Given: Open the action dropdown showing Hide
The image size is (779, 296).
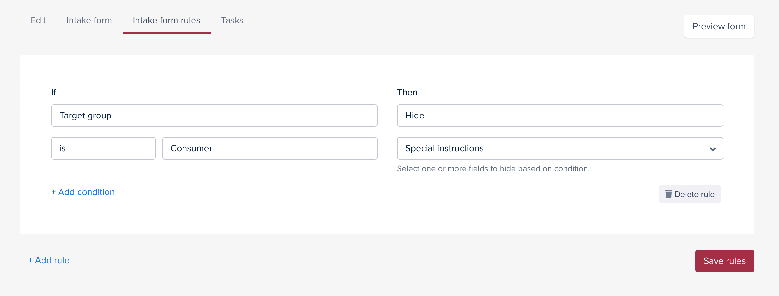Looking at the screenshot, I should coord(560,115).
